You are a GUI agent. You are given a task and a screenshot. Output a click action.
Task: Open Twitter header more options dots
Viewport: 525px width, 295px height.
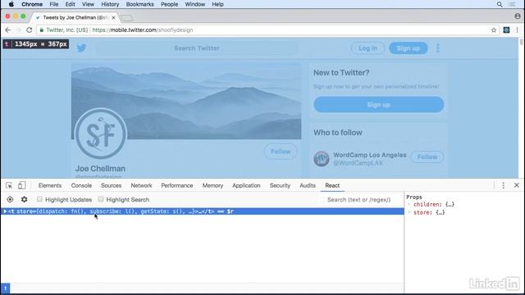coord(438,48)
